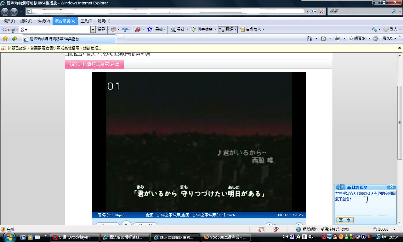Click the 20:54 taskbar clock
This screenshot has width=403, height=242.
point(394,237)
